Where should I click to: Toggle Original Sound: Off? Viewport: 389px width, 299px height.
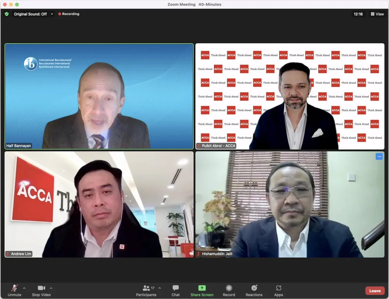pos(30,14)
